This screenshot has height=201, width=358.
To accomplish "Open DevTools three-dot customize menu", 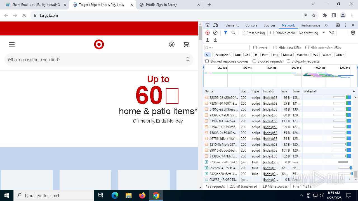I will (346, 25).
